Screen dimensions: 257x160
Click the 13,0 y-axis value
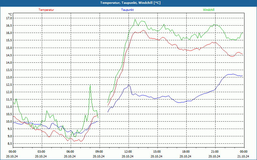(x=9, y=77)
